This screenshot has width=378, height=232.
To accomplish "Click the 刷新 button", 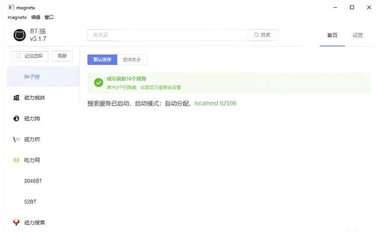I will [62, 56].
